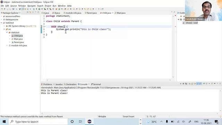222x125 pixels.
Task: Open the Debug configurations dropdown arrow
Action: [36, 9]
